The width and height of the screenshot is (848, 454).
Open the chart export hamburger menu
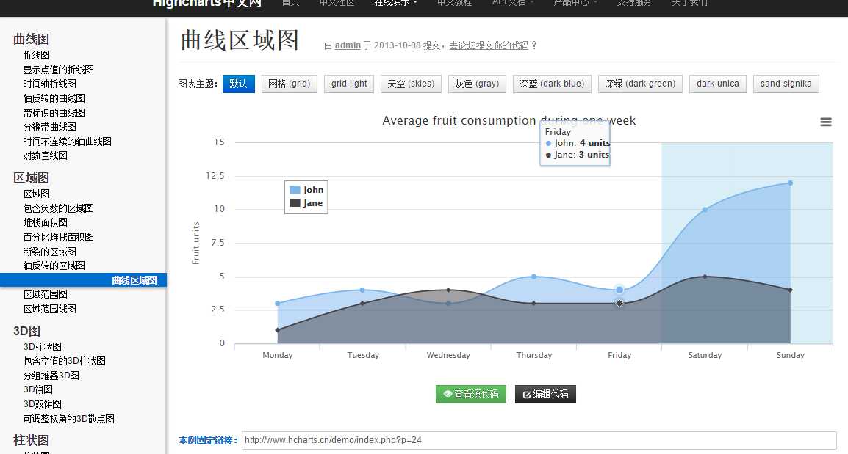click(826, 122)
